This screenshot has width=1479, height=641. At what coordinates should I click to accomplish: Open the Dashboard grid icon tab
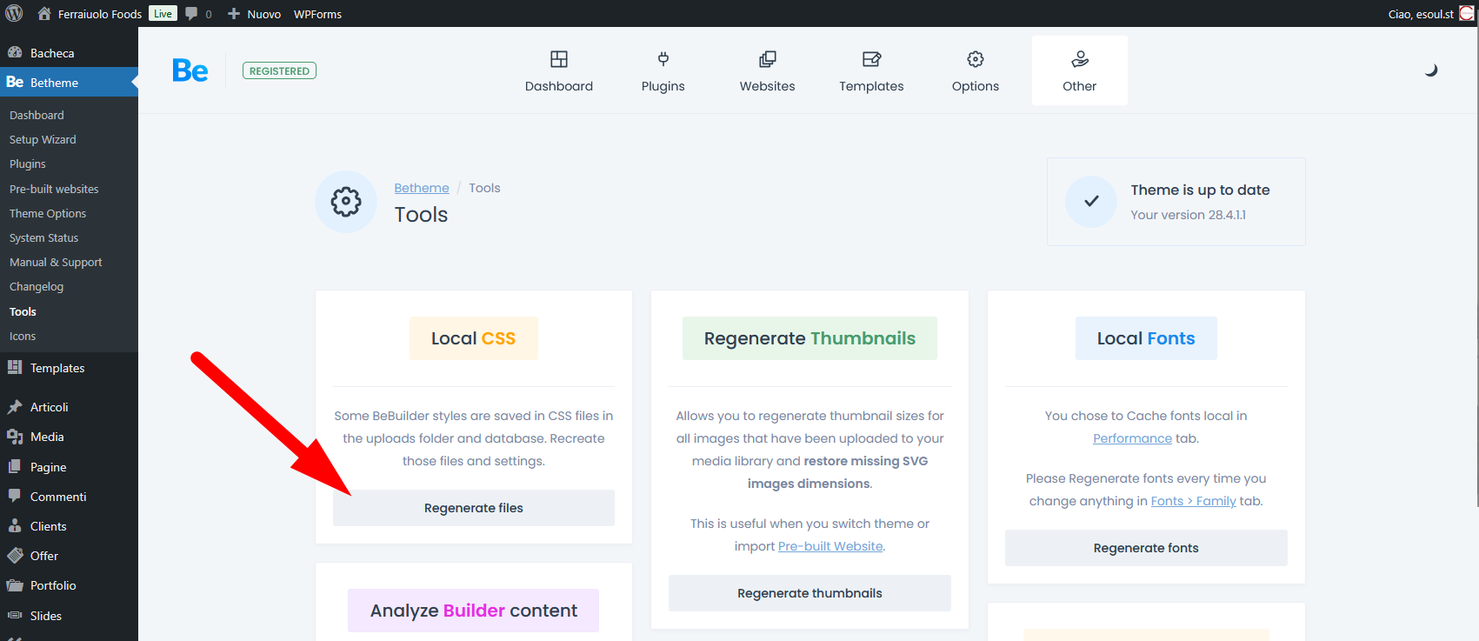click(x=559, y=59)
